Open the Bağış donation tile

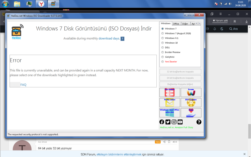pos(191,113)
